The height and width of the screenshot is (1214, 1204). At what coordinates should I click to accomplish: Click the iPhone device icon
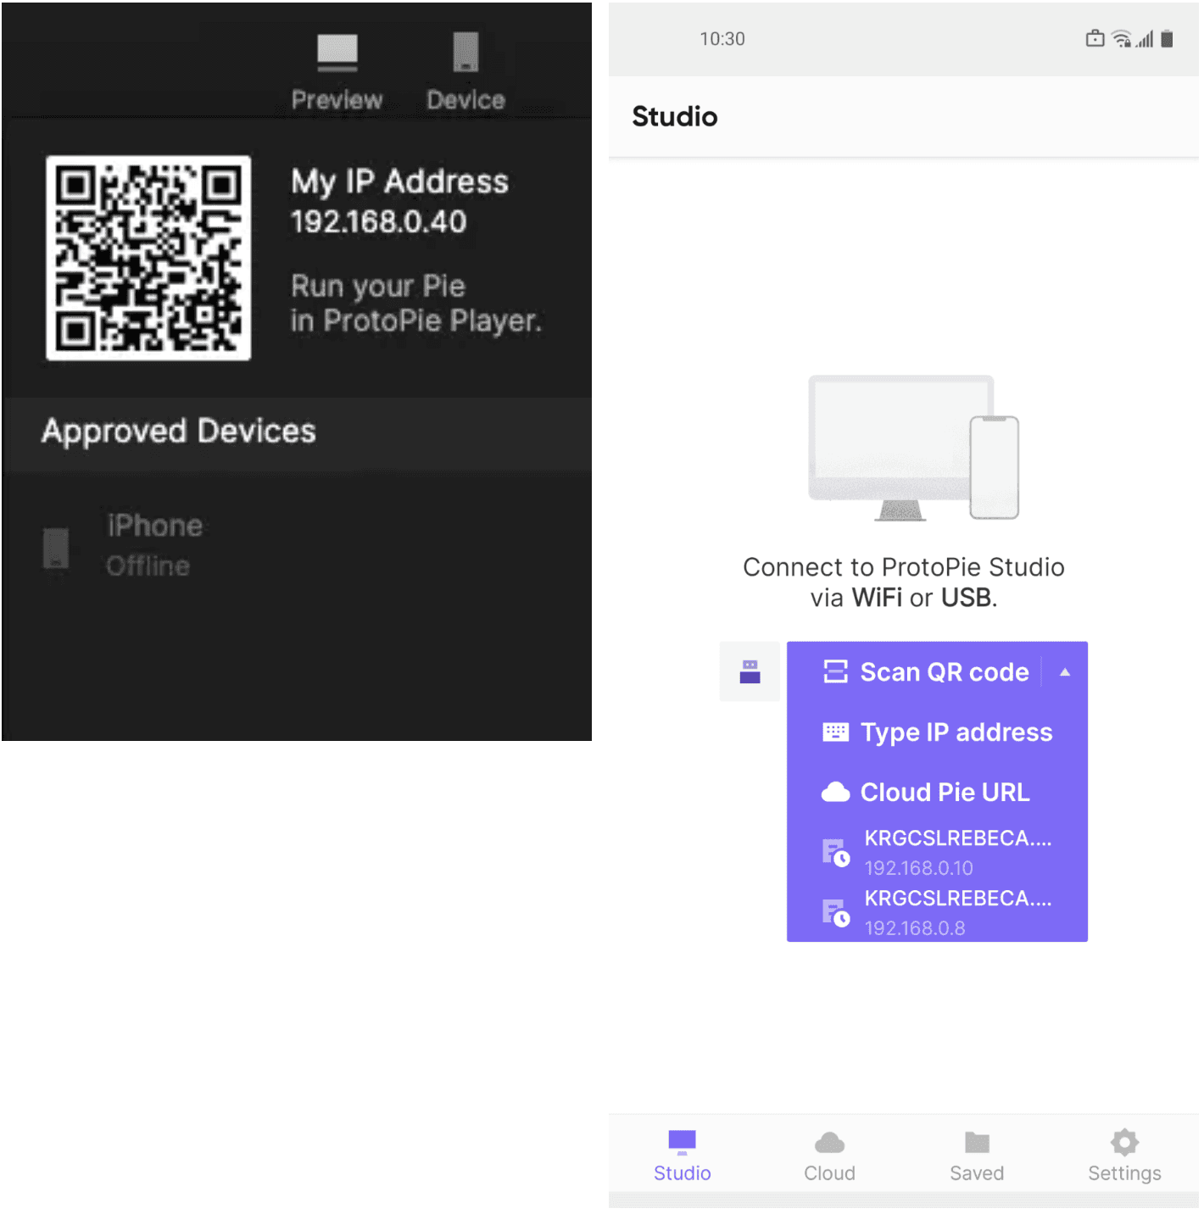pyautogui.click(x=56, y=548)
